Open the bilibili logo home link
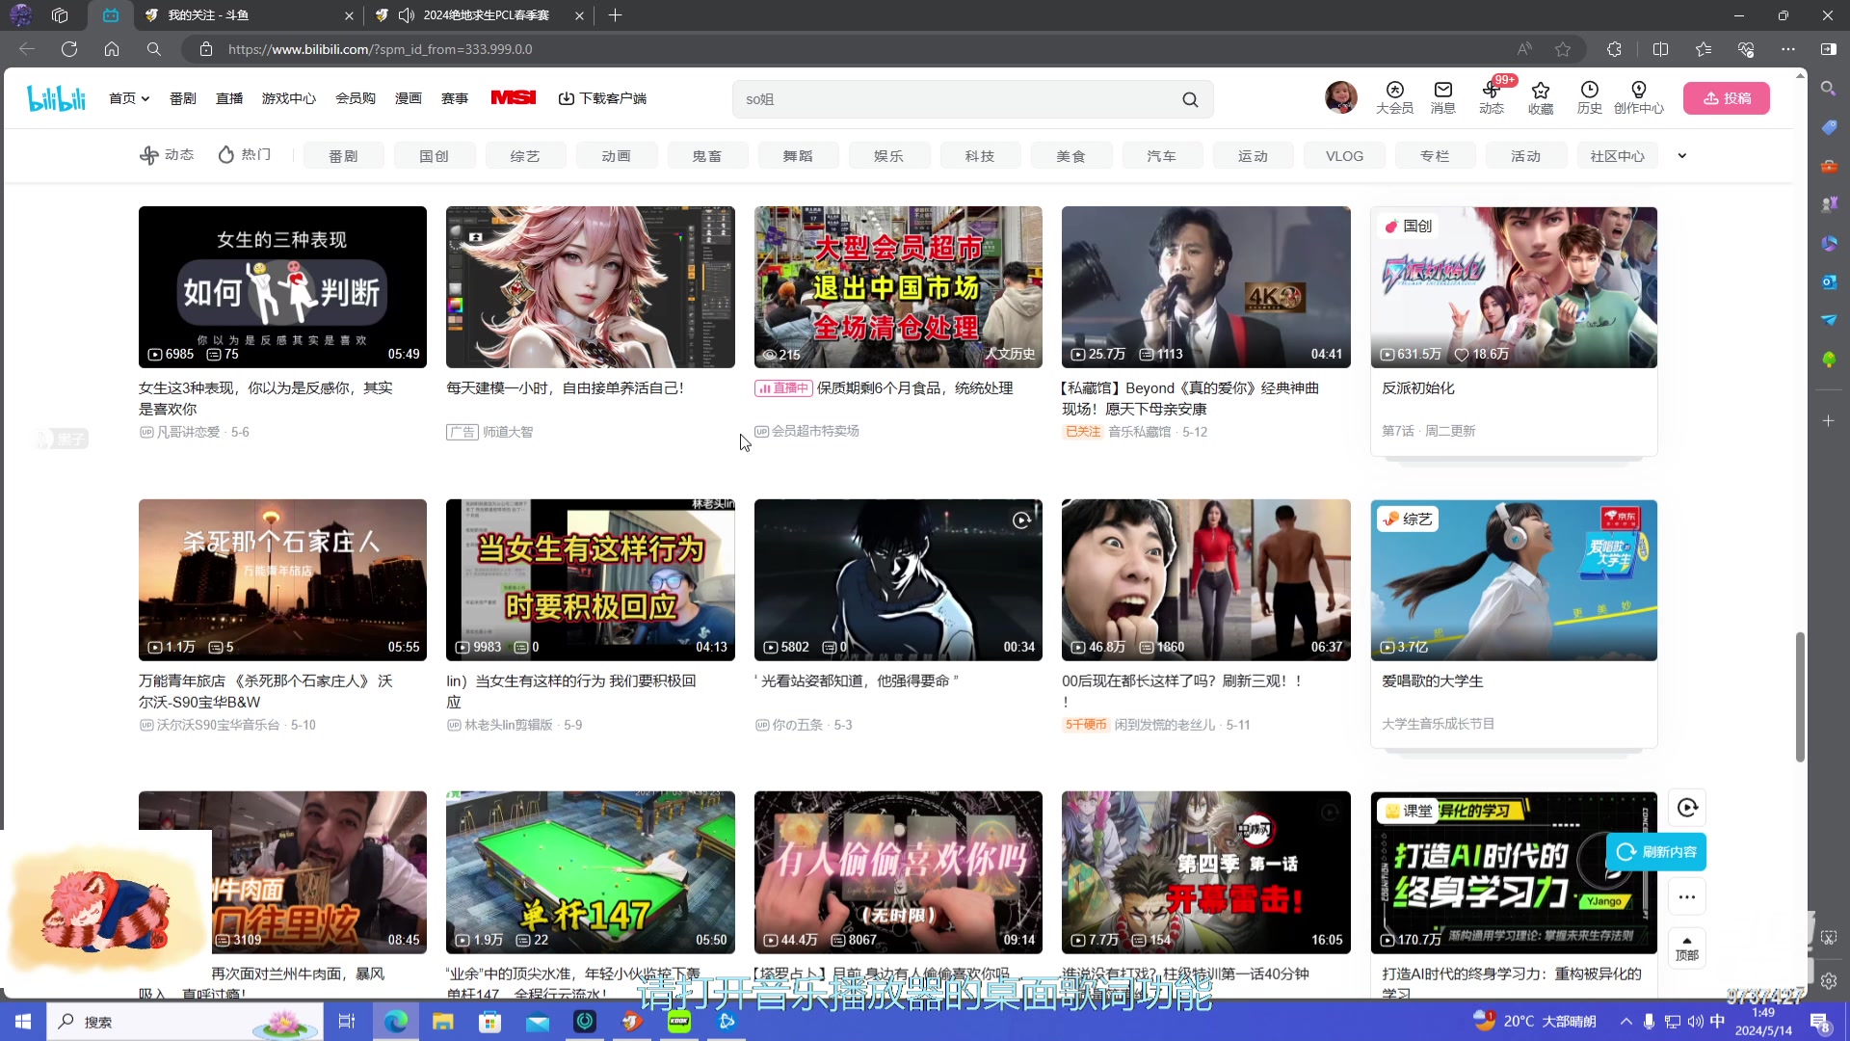Image resolution: width=1850 pixels, height=1041 pixels. 56,98
